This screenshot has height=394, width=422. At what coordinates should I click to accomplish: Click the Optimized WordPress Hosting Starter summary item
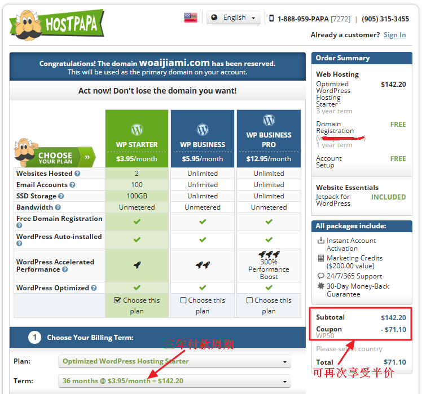coord(333,94)
